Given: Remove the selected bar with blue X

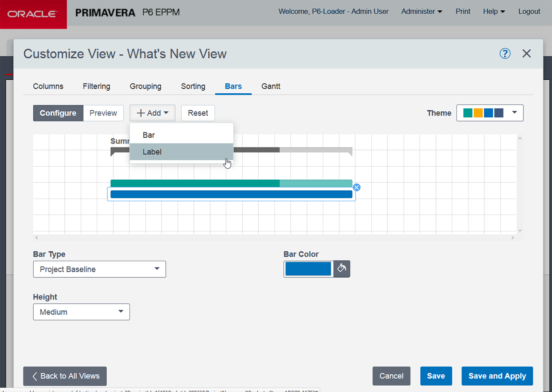Looking at the screenshot, I should (x=357, y=187).
